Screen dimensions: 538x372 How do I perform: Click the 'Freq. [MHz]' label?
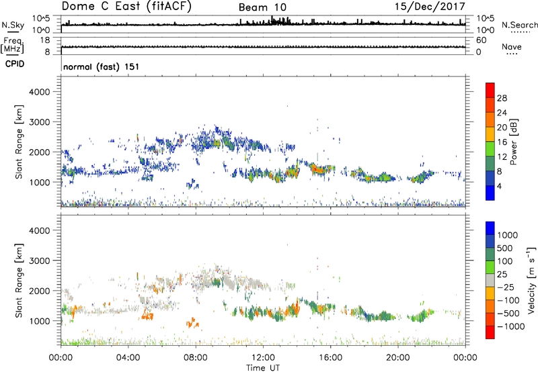click(x=12, y=45)
